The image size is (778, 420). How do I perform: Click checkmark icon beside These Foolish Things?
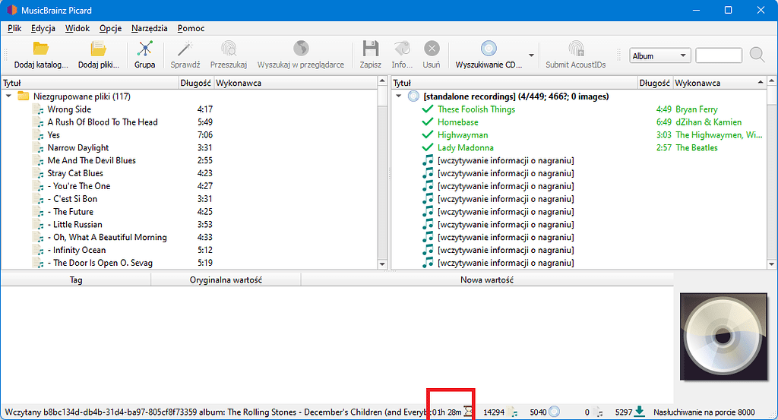point(428,109)
